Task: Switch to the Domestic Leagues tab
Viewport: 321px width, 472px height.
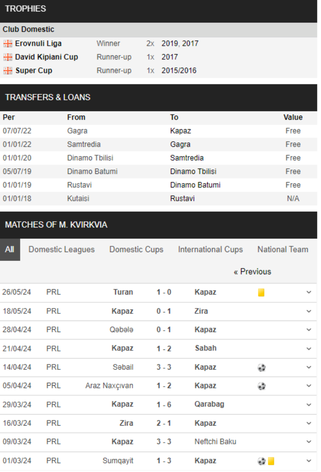Action: [62, 250]
